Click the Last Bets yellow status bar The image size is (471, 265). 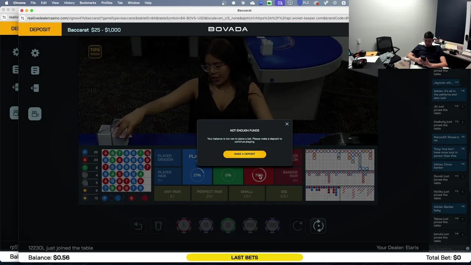click(244, 258)
